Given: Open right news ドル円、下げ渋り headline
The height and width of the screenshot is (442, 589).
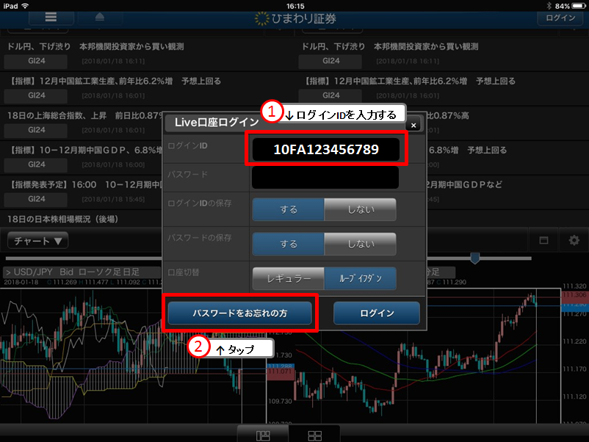Looking at the screenshot, I should pyautogui.click(x=390, y=46).
